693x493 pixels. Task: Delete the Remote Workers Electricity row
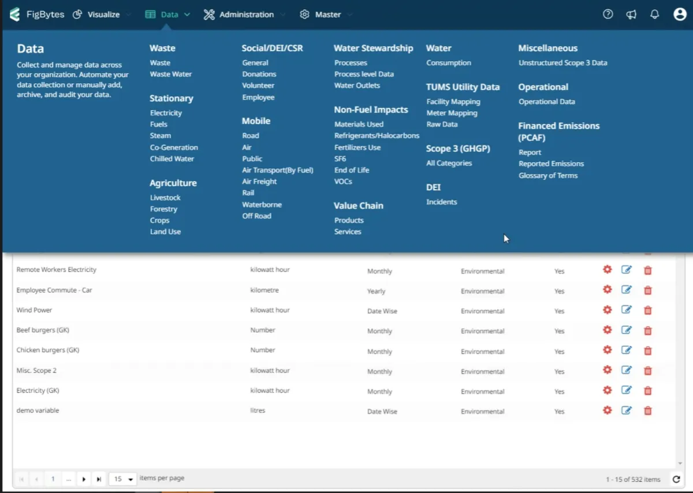(648, 270)
